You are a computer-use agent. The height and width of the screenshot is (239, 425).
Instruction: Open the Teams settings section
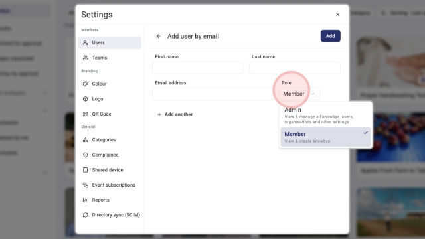(x=110, y=58)
